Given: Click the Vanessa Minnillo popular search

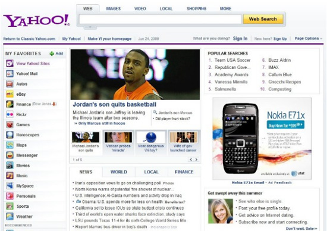Looking at the screenshot, I should click(x=231, y=82).
